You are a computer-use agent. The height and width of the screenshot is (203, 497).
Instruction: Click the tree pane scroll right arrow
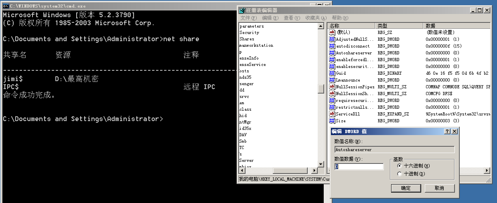[314, 171]
